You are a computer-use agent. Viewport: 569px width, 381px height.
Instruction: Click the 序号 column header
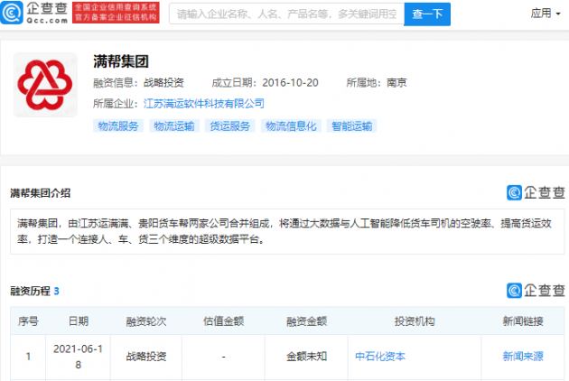point(28,321)
